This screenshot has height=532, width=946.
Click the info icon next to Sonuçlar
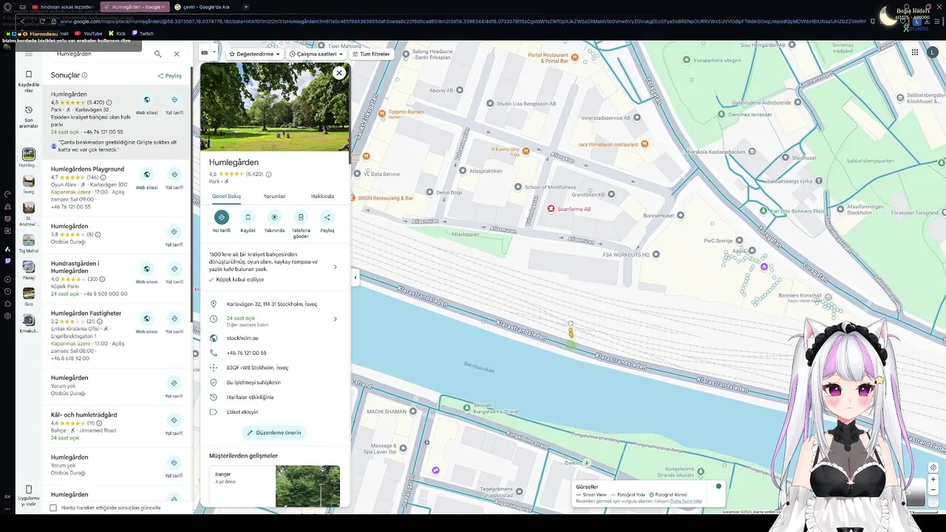[84, 75]
